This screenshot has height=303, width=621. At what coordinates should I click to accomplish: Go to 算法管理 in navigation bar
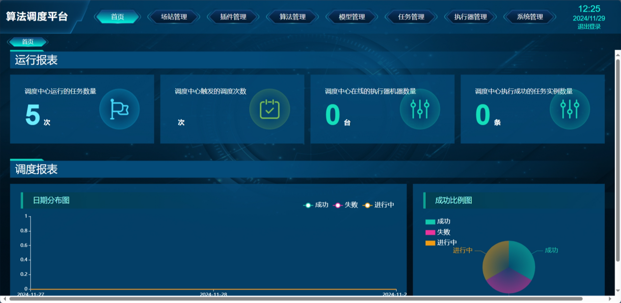pyautogui.click(x=293, y=17)
